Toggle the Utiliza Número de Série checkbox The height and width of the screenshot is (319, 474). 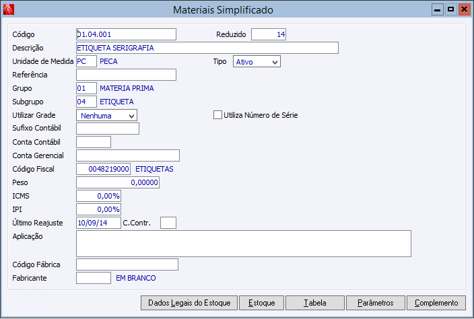tap(217, 115)
